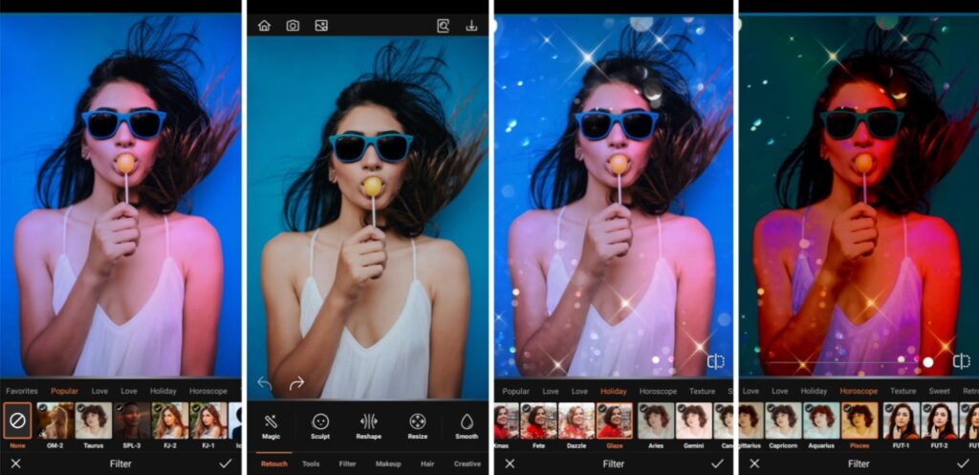
Task: Open Texture category on the Glaze screen
Action: (703, 391)
